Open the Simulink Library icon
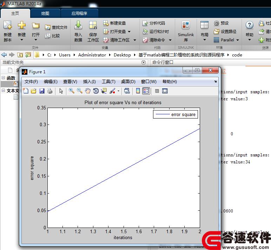The height and width of the screenshot is (250, 271). [186, 25]
